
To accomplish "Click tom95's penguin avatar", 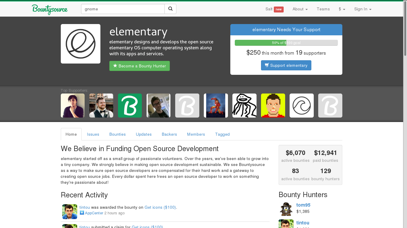I will [x=286, y=209].
